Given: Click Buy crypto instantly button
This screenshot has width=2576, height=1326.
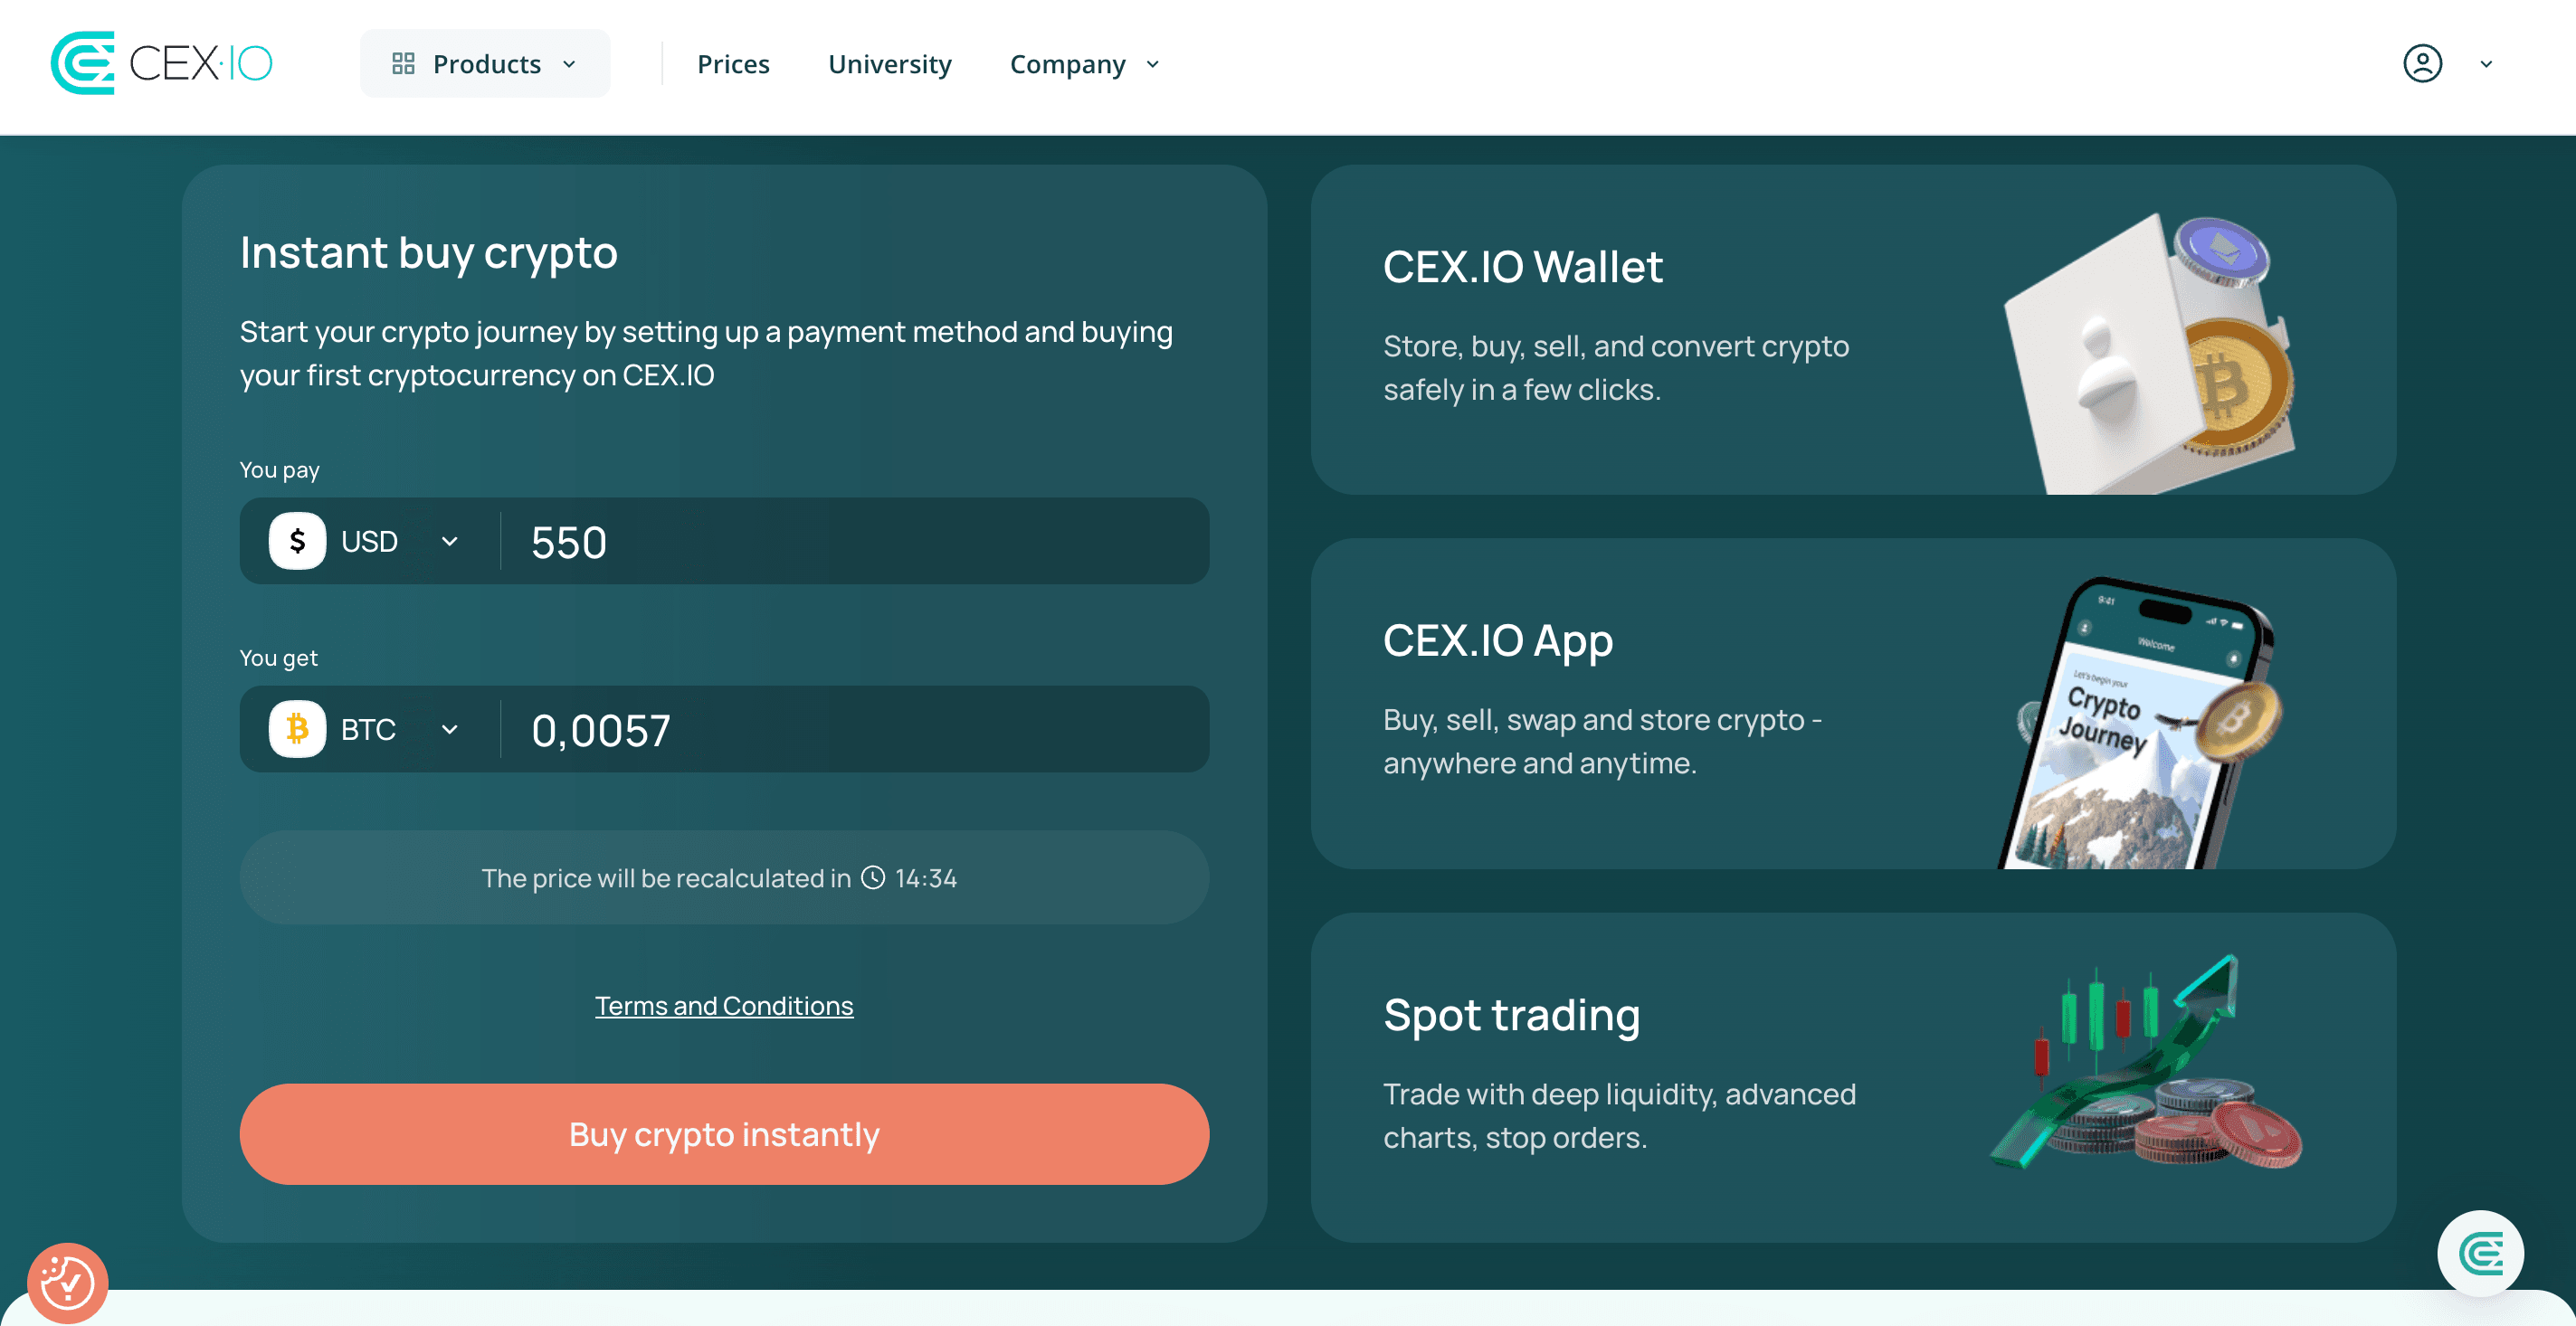Looking at the screenshot, I should [x=724, y=1134].
